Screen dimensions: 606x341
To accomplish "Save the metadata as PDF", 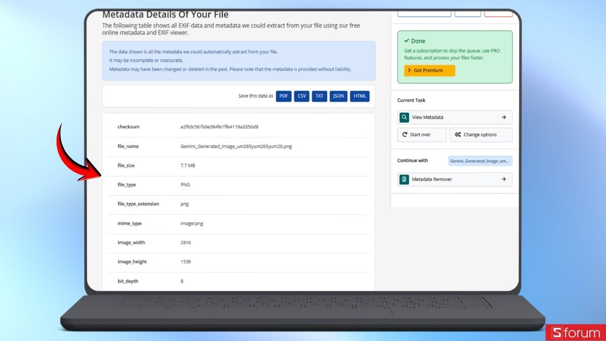I will (284, 96).
